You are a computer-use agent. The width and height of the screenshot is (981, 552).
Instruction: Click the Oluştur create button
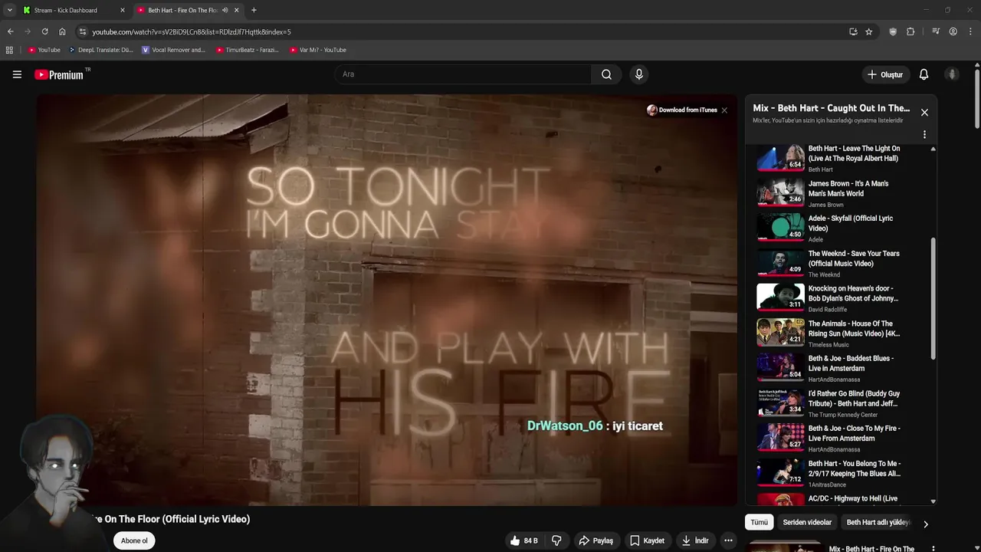coord(885,74)
